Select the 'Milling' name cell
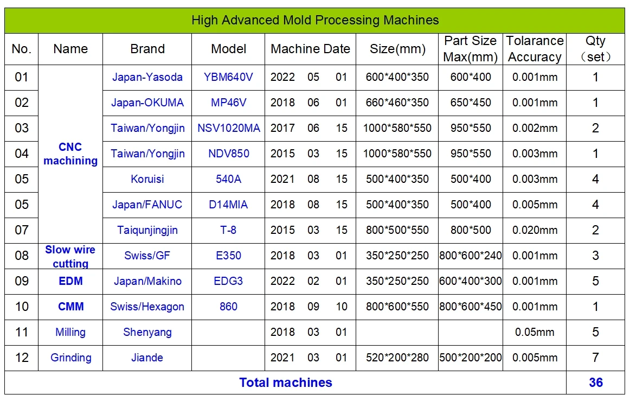Screen dimensions: 630x401 pyautogui.click(x=70, y=332)
